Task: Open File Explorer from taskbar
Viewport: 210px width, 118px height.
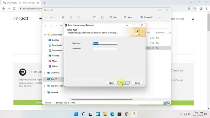Action: [x=105, y=114]
